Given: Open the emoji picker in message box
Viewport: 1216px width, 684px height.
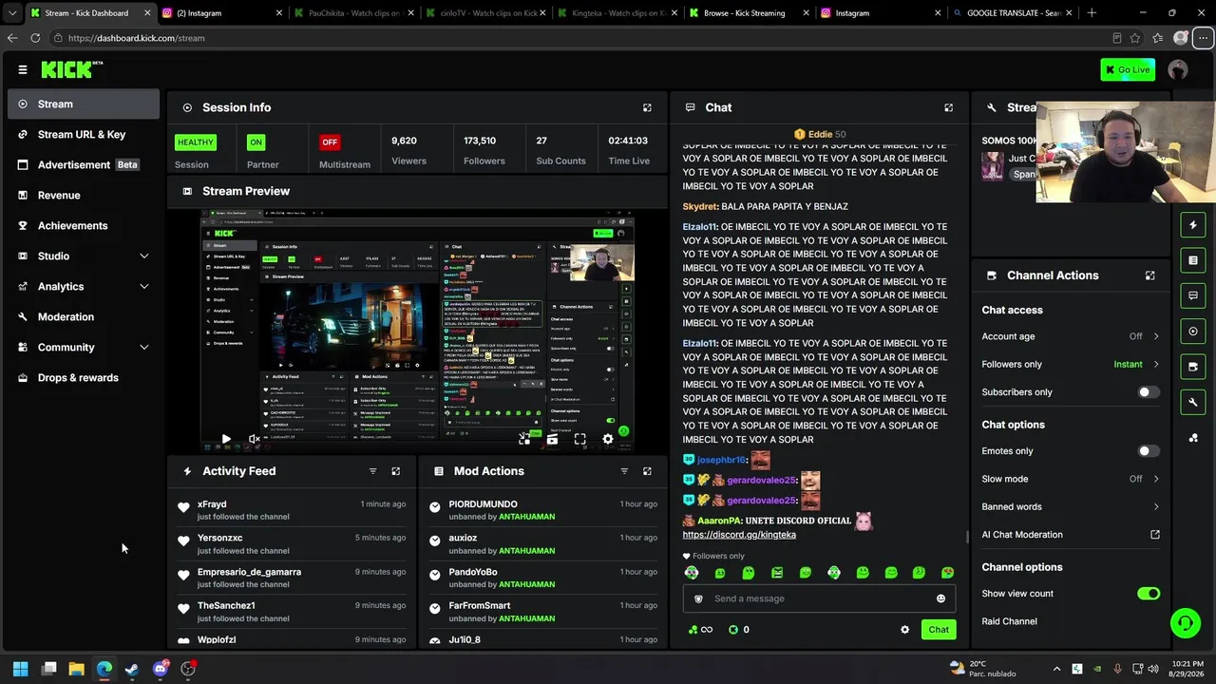Looking at the screenshot, I should [x=940, y=598].
